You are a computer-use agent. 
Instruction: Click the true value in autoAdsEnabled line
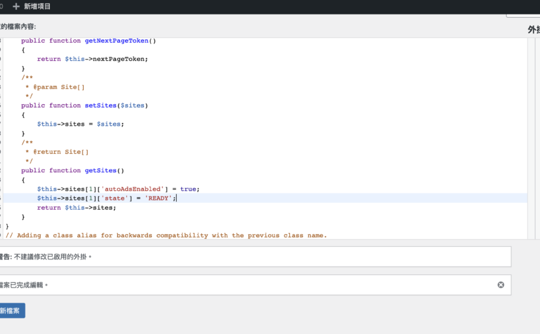point(188,189)
